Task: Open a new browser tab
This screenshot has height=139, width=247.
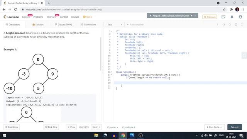Action: pos(49,3)
